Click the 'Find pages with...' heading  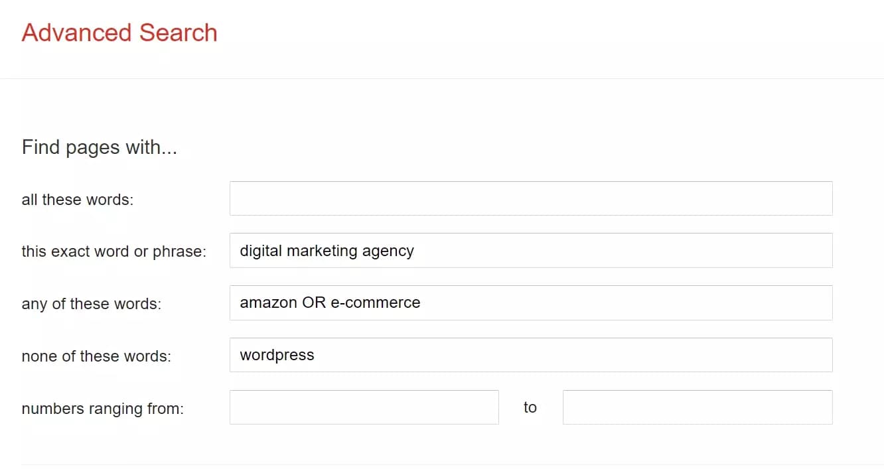tap(100, 147)
